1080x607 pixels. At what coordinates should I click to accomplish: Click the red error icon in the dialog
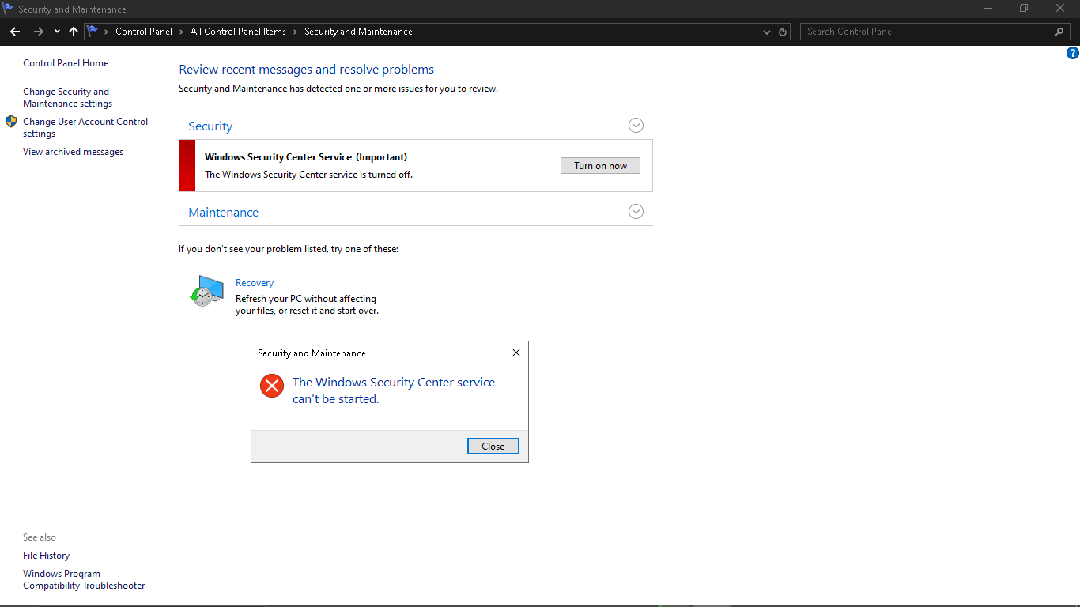click(x=272, y=386)
